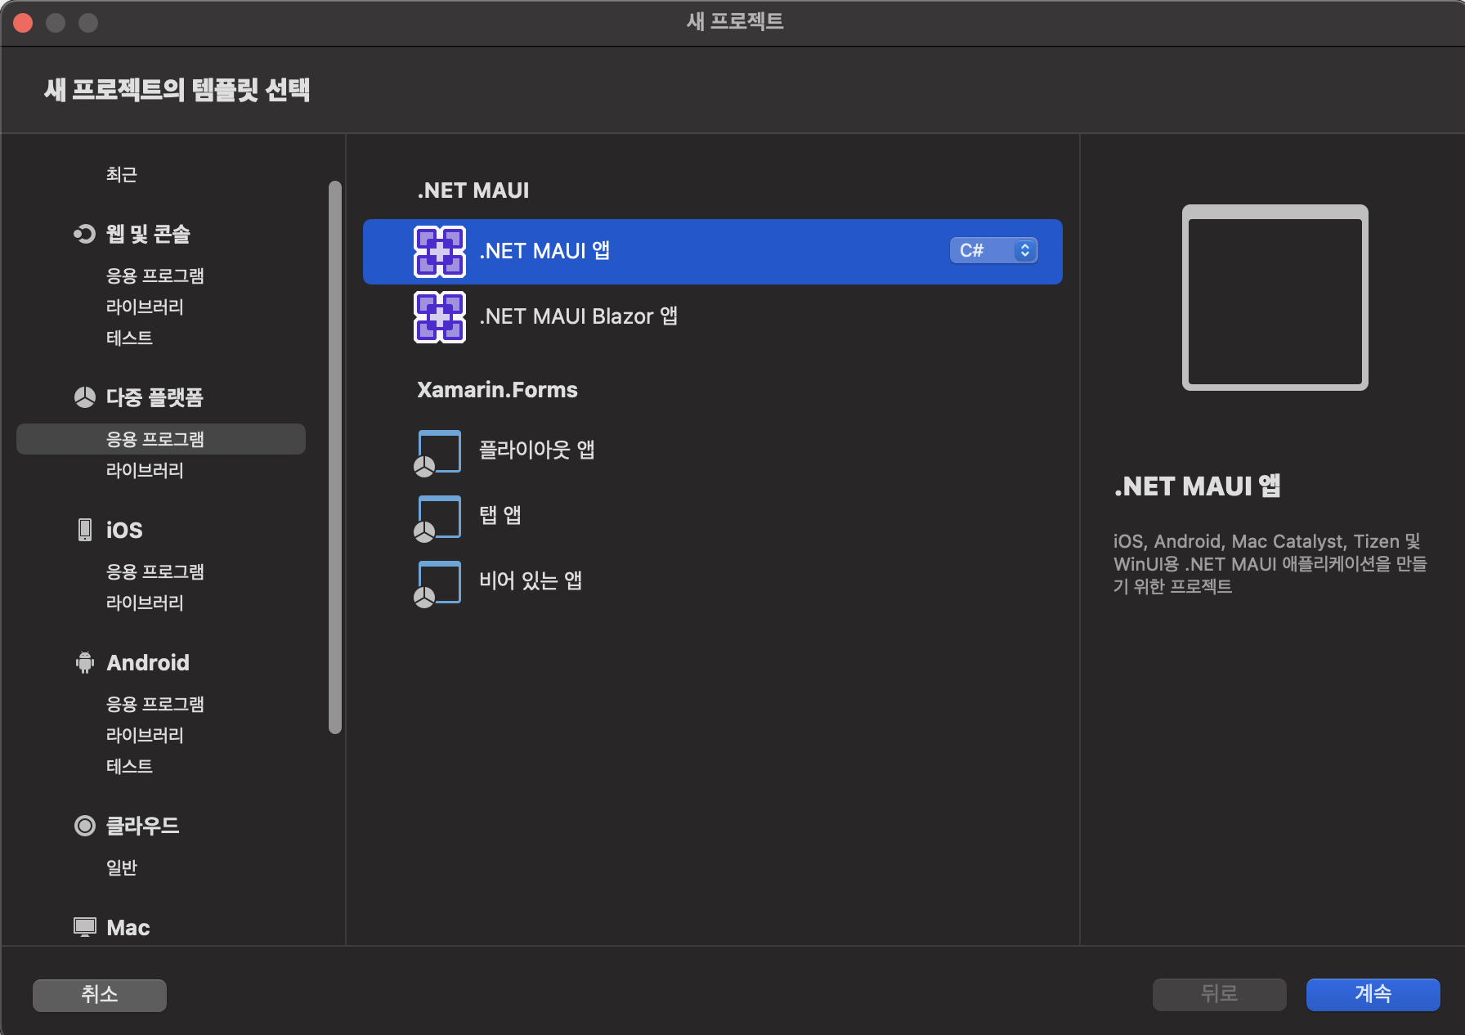Click the 웹 및 콘솔 category heading
1465x1035 pixels.
(x=148, y=234)
